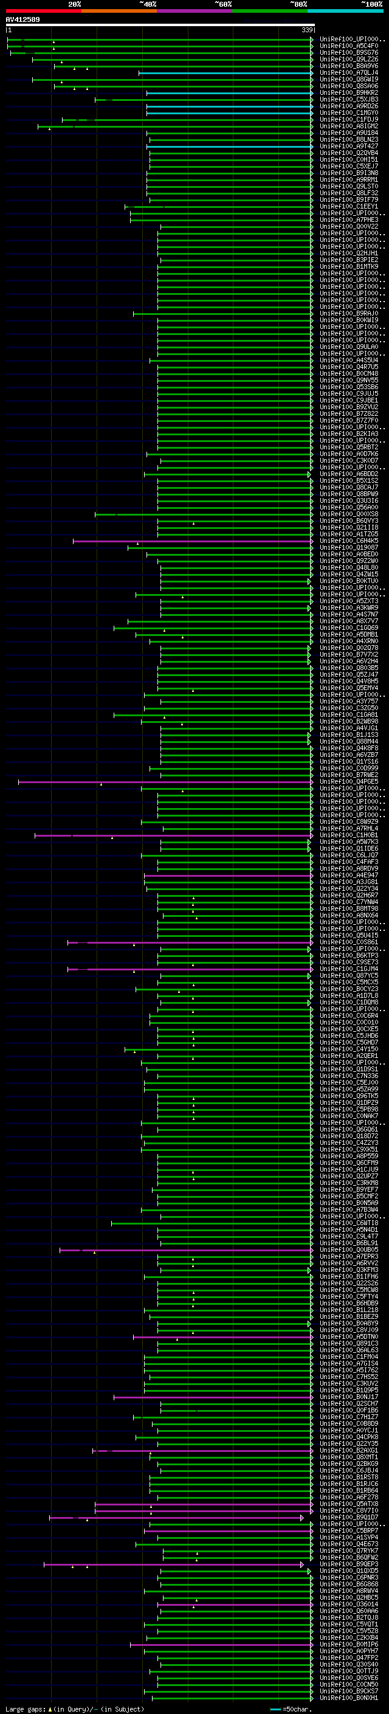Click the purple bar for UniRef100_A5DTN0
This screenshot has height=1714, width=389.
click(222, 1337)
